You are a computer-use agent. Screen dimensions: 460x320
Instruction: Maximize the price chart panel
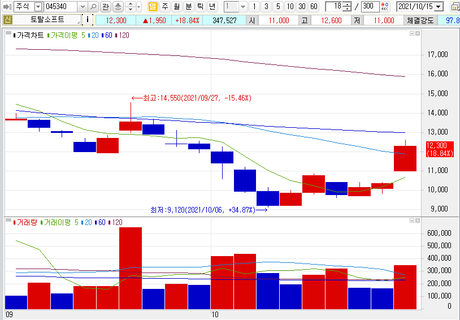[x=412, y=33]
